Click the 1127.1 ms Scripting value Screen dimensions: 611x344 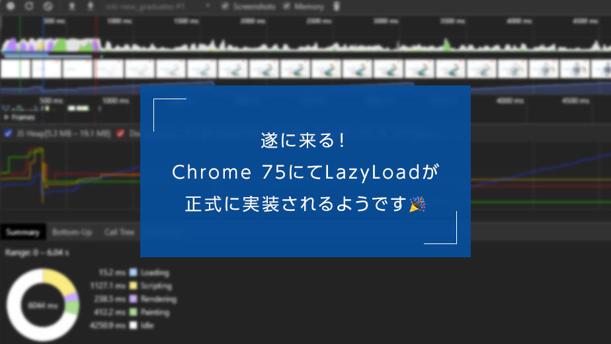[x=108, y=286]
